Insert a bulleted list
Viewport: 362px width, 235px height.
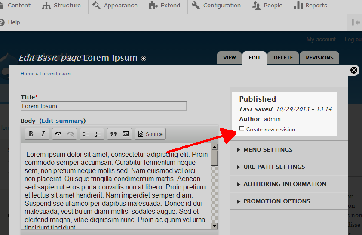86,134
